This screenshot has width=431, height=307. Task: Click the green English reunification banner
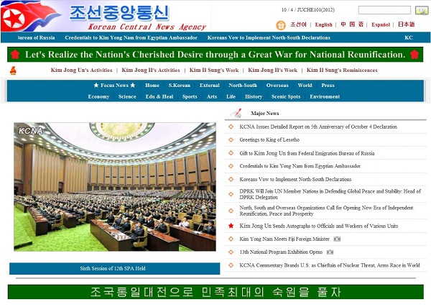point(215,55)
